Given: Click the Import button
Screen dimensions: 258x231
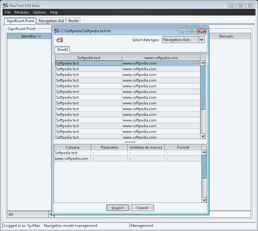Looking at the screenshot, I should tap(118, 208).
